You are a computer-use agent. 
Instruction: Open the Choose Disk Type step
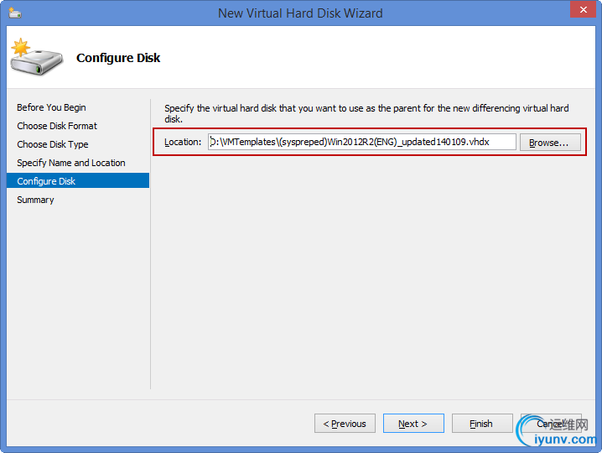[53, 144]
